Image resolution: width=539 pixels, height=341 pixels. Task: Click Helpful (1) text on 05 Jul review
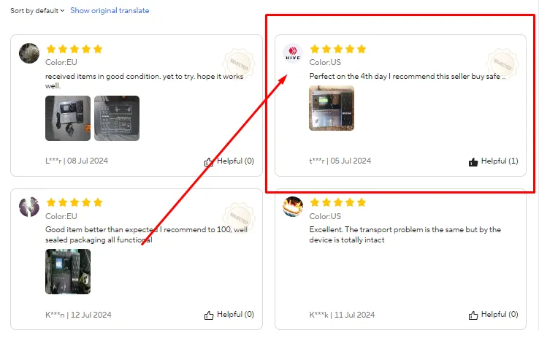[x=500, y=161]
